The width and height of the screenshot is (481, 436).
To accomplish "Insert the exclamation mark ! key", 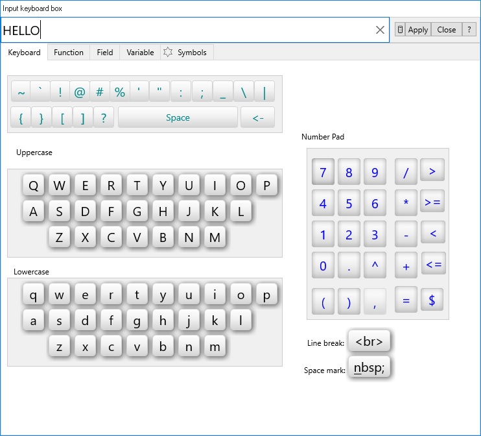I will pyautogui.click(x=60, y=91).
